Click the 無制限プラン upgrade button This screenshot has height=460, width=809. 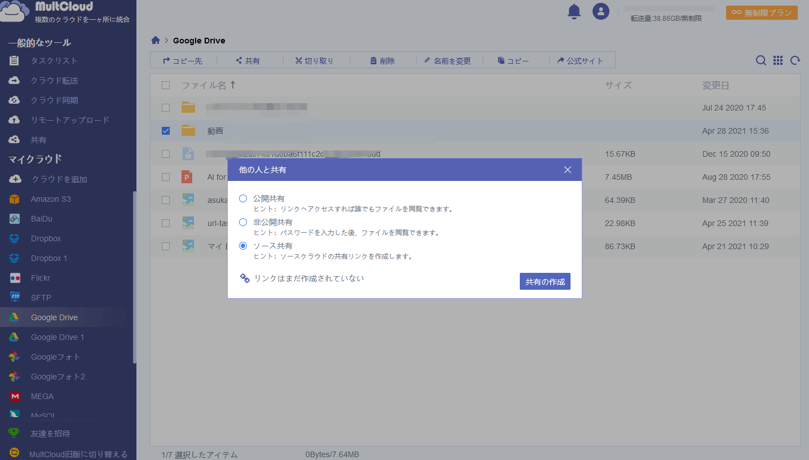point(761,12)
